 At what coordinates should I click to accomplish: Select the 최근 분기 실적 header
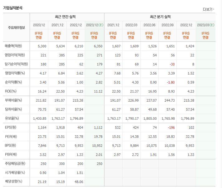click(x=160, y=17)
